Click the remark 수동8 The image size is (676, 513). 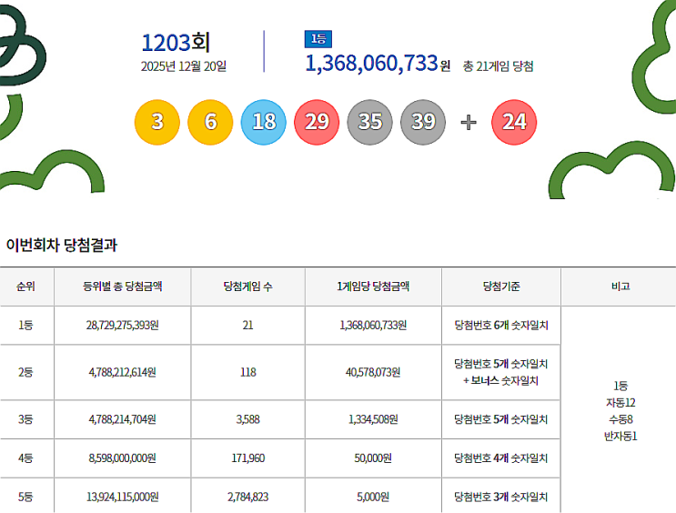point(621,419)
